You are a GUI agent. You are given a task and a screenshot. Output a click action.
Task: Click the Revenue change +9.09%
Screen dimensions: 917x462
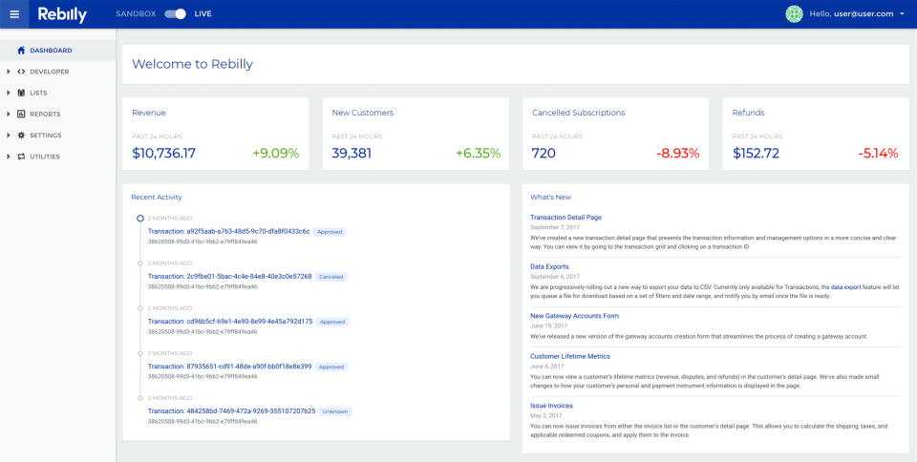point(276,154)
